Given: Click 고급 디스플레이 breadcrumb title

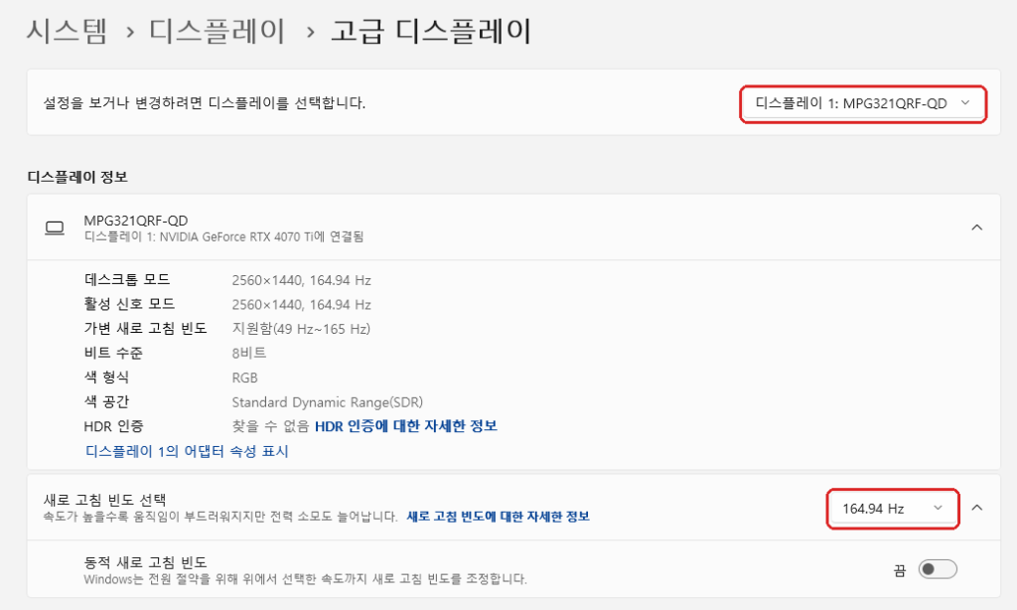Looking at the screenshot, I should (431, 31).
